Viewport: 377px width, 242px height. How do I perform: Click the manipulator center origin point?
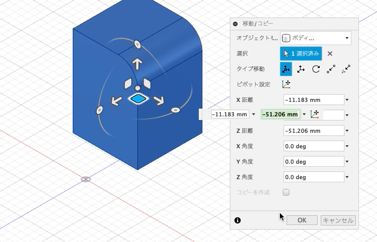[x=137, y=88]
